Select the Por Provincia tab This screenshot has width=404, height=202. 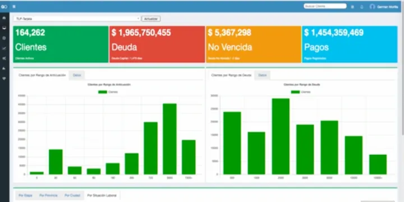coord(48,196)
